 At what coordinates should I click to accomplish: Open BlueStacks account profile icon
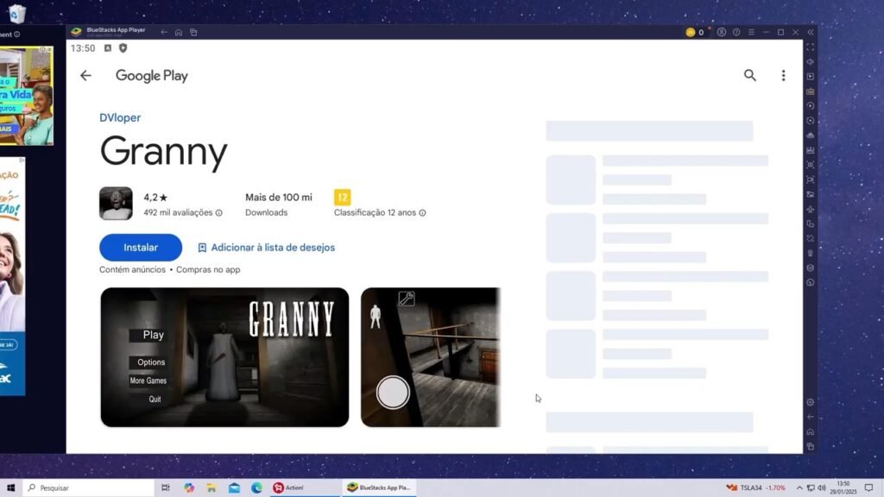(722, 32)
